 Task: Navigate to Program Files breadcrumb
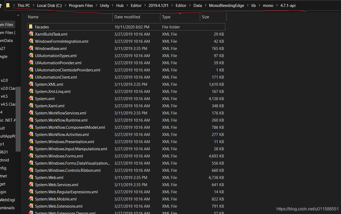[81, 6]
